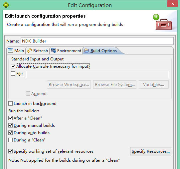Switch to the Main tab
The image size is (180, 169).
[16, 50]
